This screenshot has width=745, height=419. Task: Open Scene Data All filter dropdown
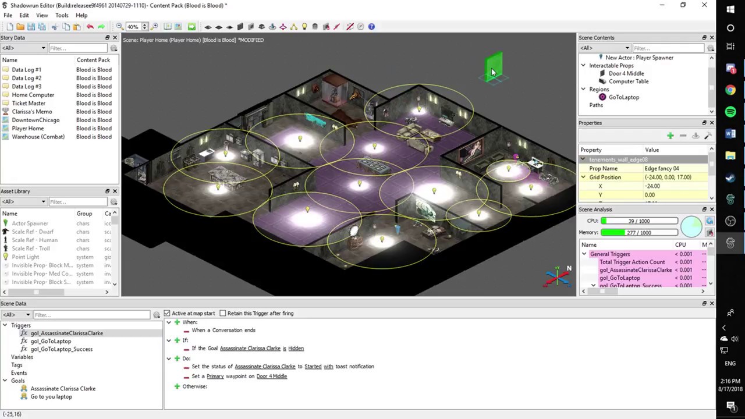click(16, 315)
